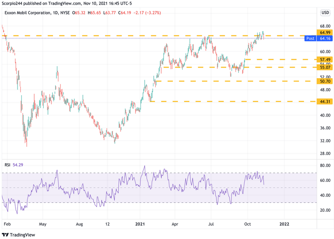Click the RSI value 54.29

click(18, 165)
